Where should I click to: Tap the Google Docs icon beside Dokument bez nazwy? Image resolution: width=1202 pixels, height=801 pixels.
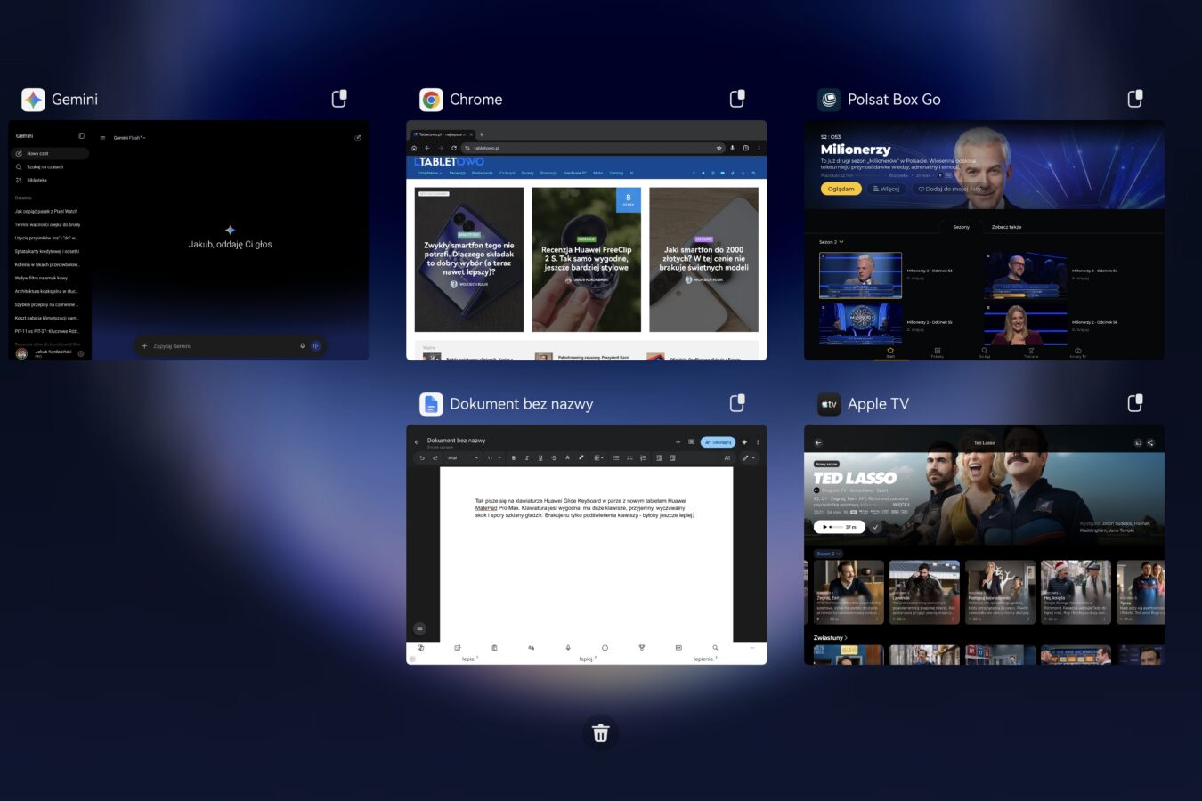tap(431, 404)
